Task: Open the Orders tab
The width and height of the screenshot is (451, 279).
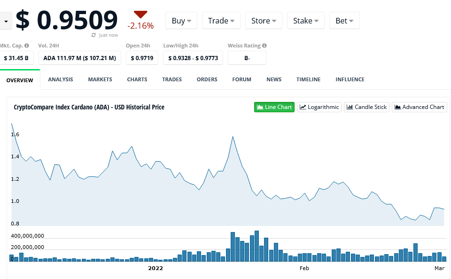Action: pyautogui.click(x=207, y=79)
